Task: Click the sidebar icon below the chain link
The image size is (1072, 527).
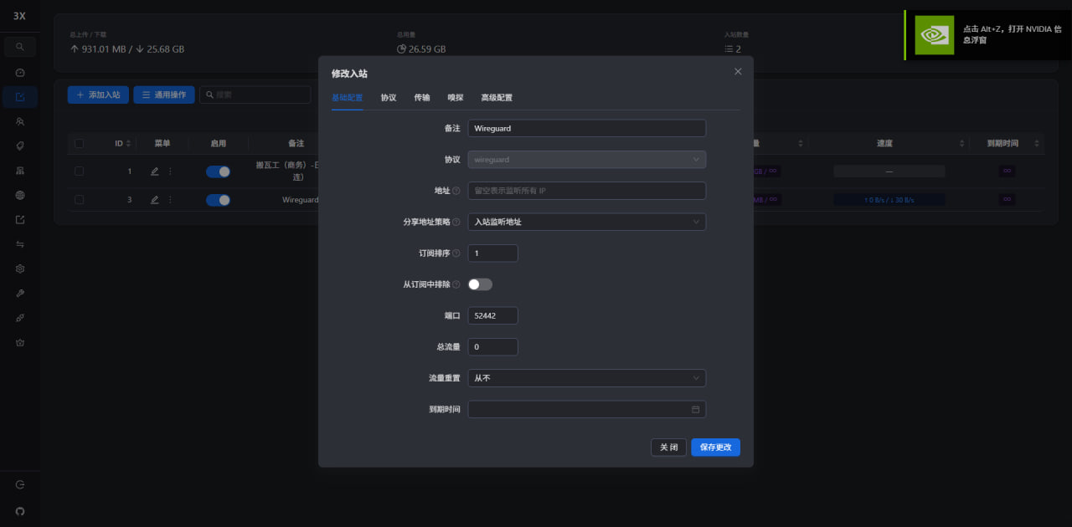Action: [x=20, y=343]
